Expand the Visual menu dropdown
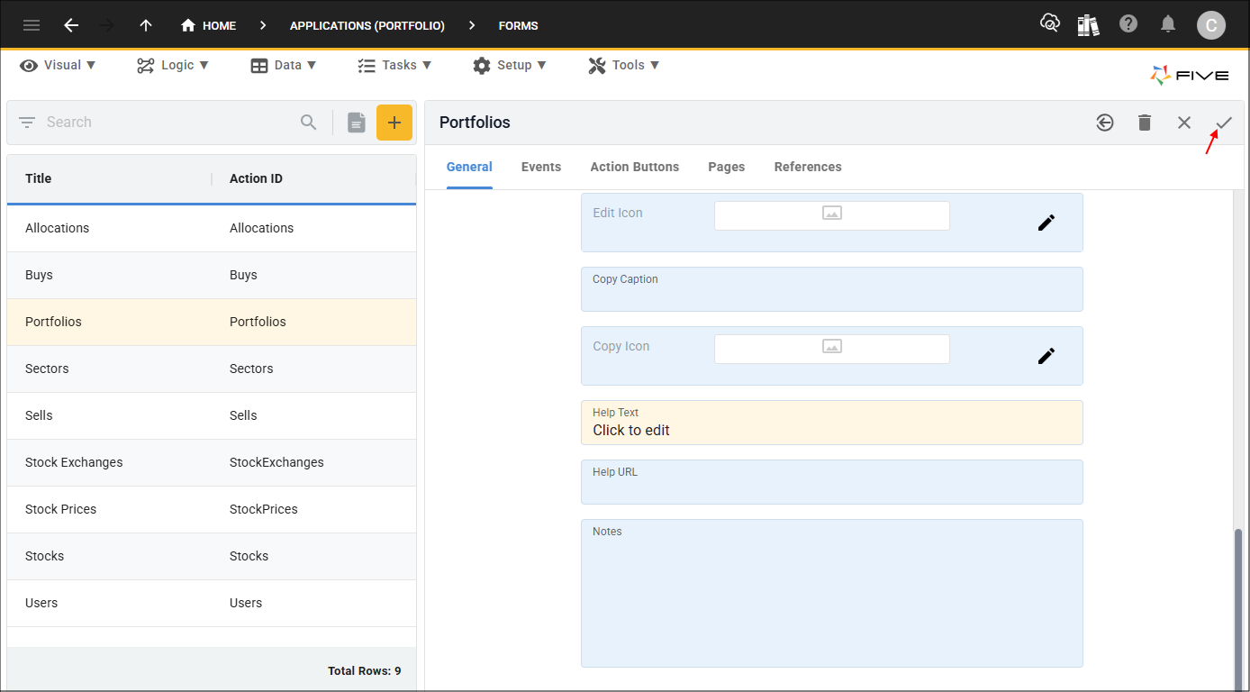 59,65
